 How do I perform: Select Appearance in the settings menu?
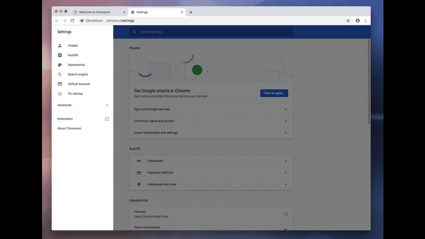click(x=76, y=65)
